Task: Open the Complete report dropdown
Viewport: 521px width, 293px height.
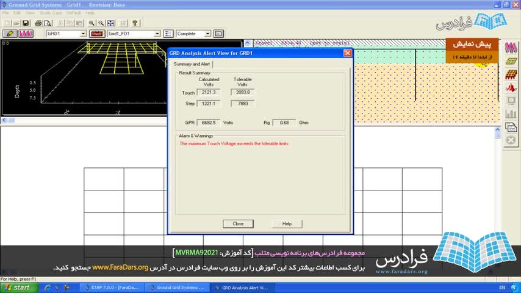Action: pyautogui.click(x=207, y=34)
